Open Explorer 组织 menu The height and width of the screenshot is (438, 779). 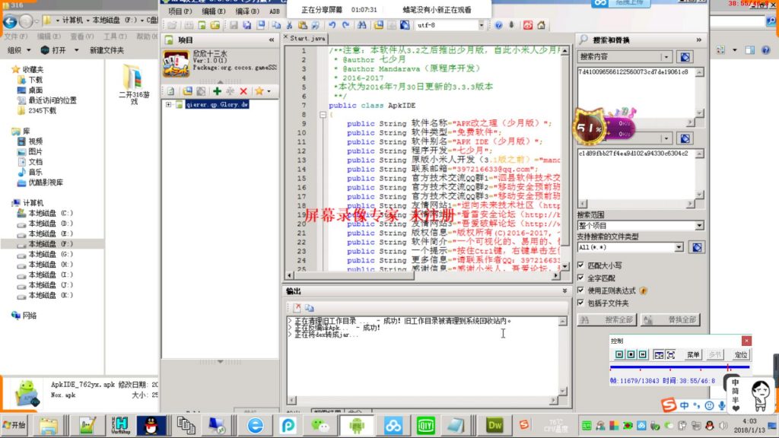pos(19,50)
